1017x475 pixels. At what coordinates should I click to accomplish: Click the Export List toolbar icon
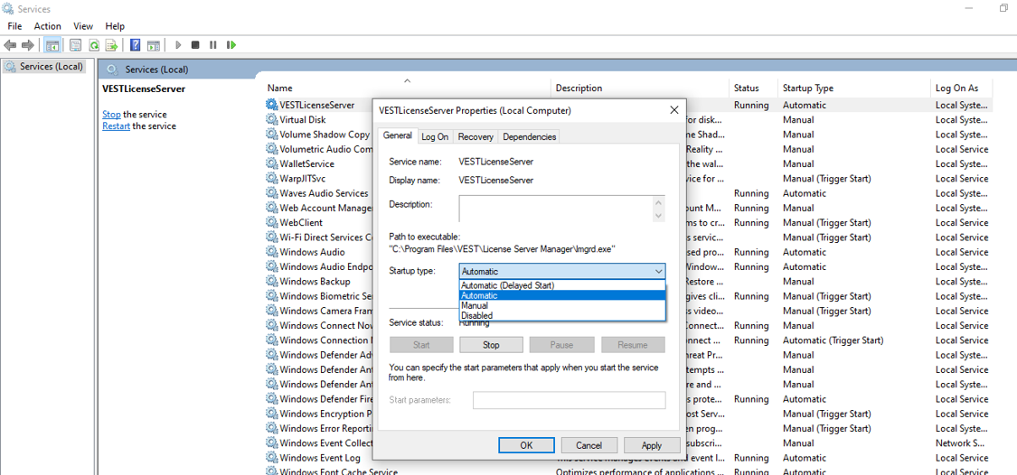pos(112,45)
